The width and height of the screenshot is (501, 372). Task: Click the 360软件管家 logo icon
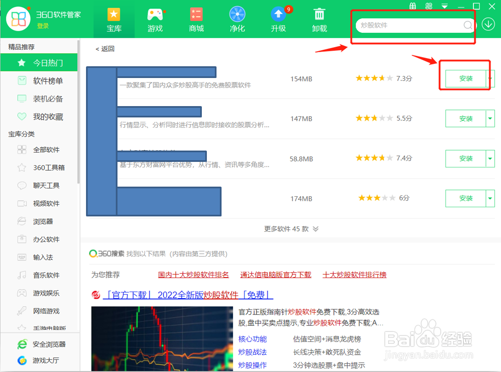(18, 18)
